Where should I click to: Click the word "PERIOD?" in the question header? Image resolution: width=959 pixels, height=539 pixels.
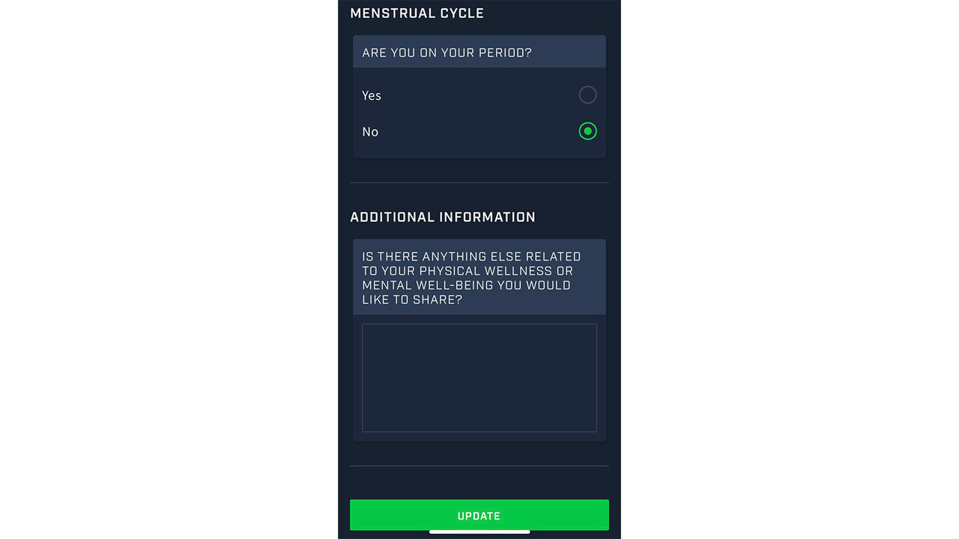coord(505,52)
